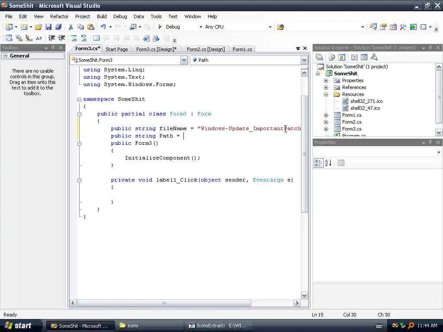
Task: Cut selection with the scissors icon
Action: (71, 27)
